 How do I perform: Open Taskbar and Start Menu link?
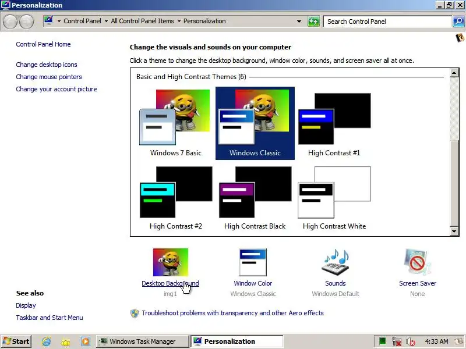50,318
